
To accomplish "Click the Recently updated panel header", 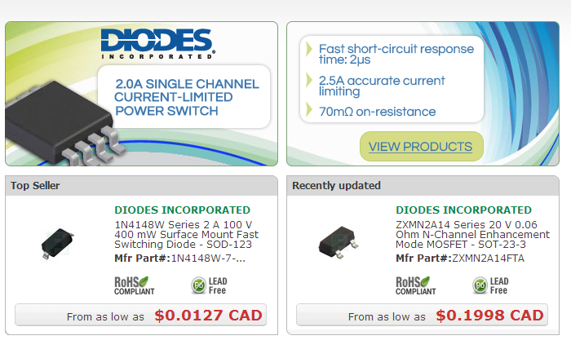I will pos(423,186).
